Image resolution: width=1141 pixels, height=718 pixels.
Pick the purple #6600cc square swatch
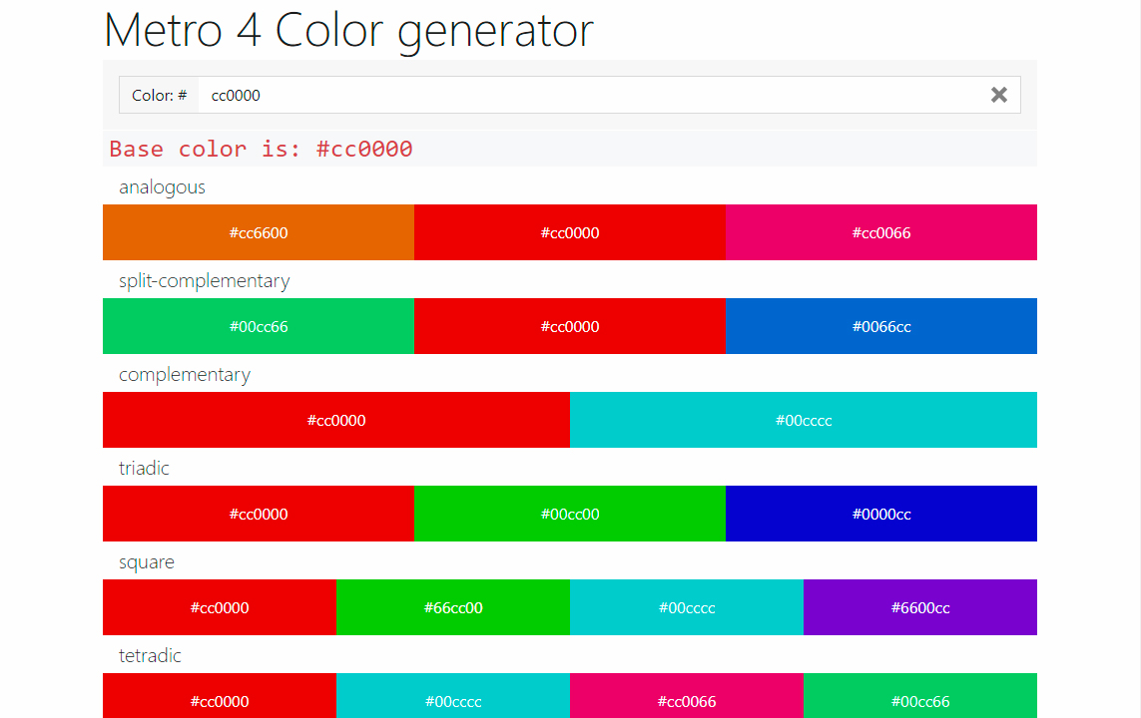point(919,607)
